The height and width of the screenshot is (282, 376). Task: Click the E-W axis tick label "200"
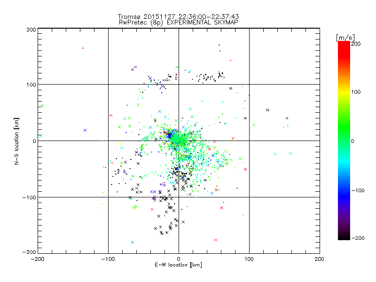[x=320, y=259]
